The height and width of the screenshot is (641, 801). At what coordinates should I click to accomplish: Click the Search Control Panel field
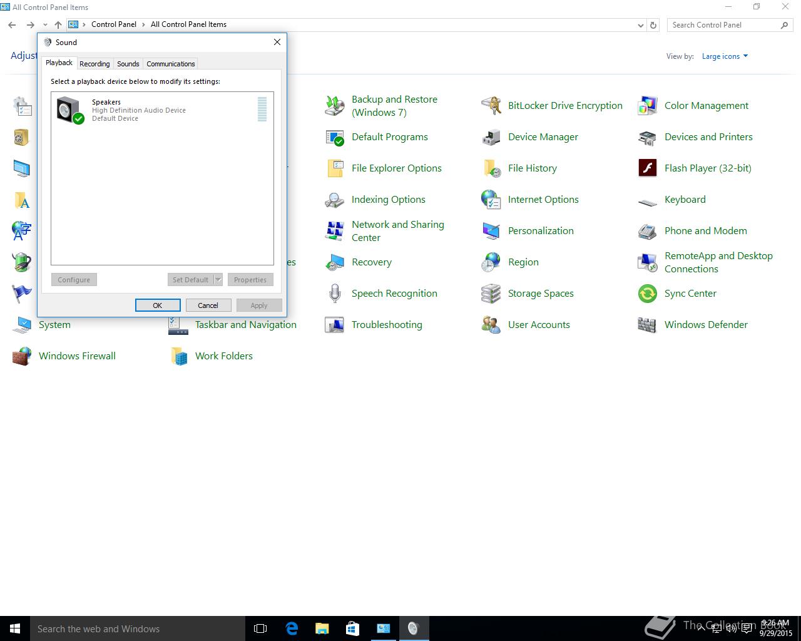(x=723, y=25)
